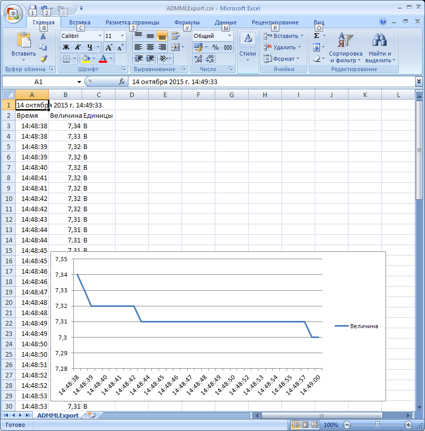Image resolution: width=425 pixels, height=431 pixels.
Task: Open the Name Box dropdown arrow
Action: tap(79, 82)
